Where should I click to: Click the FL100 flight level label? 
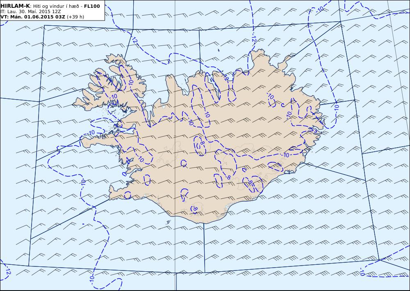tap(92, 6)
